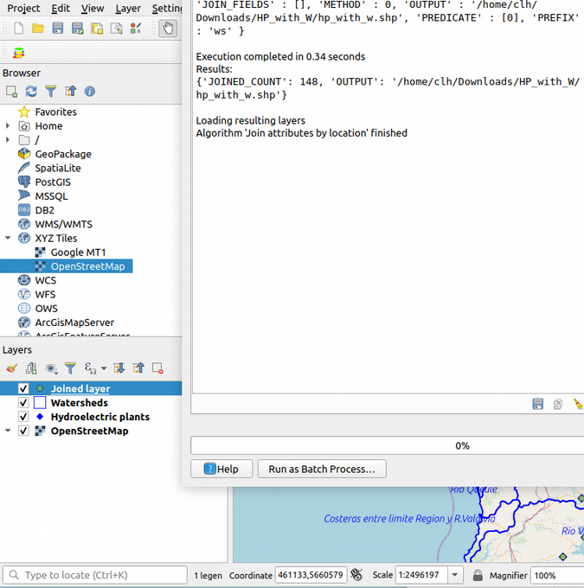Open the Project menu
Screen dimensions: 584x588
[23, 8]
